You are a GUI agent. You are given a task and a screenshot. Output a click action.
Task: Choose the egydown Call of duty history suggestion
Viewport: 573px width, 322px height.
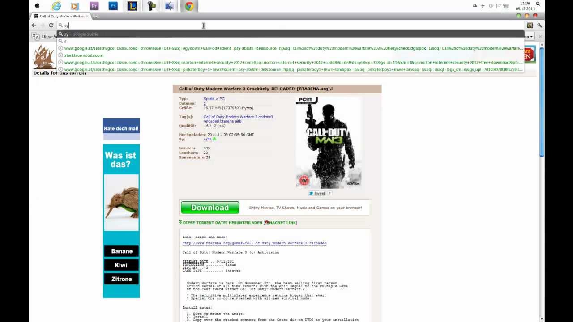coord(290,48)
